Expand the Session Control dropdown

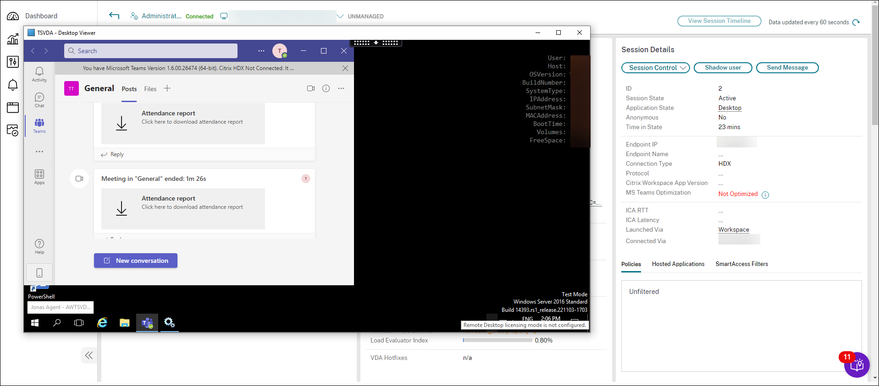coord(655,68)
